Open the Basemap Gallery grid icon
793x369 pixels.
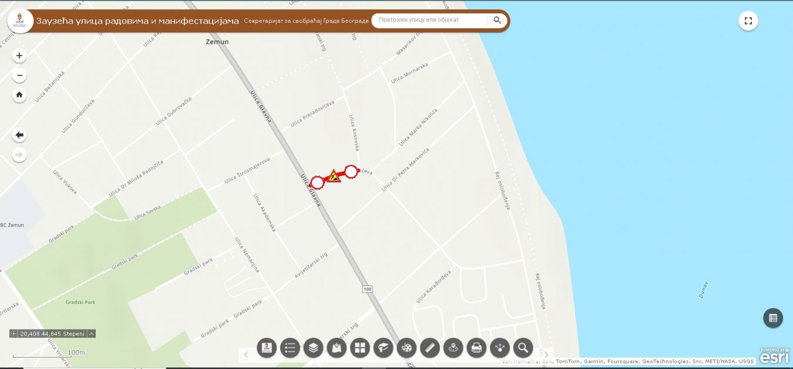pyautogui.click(x=359, y=348)
